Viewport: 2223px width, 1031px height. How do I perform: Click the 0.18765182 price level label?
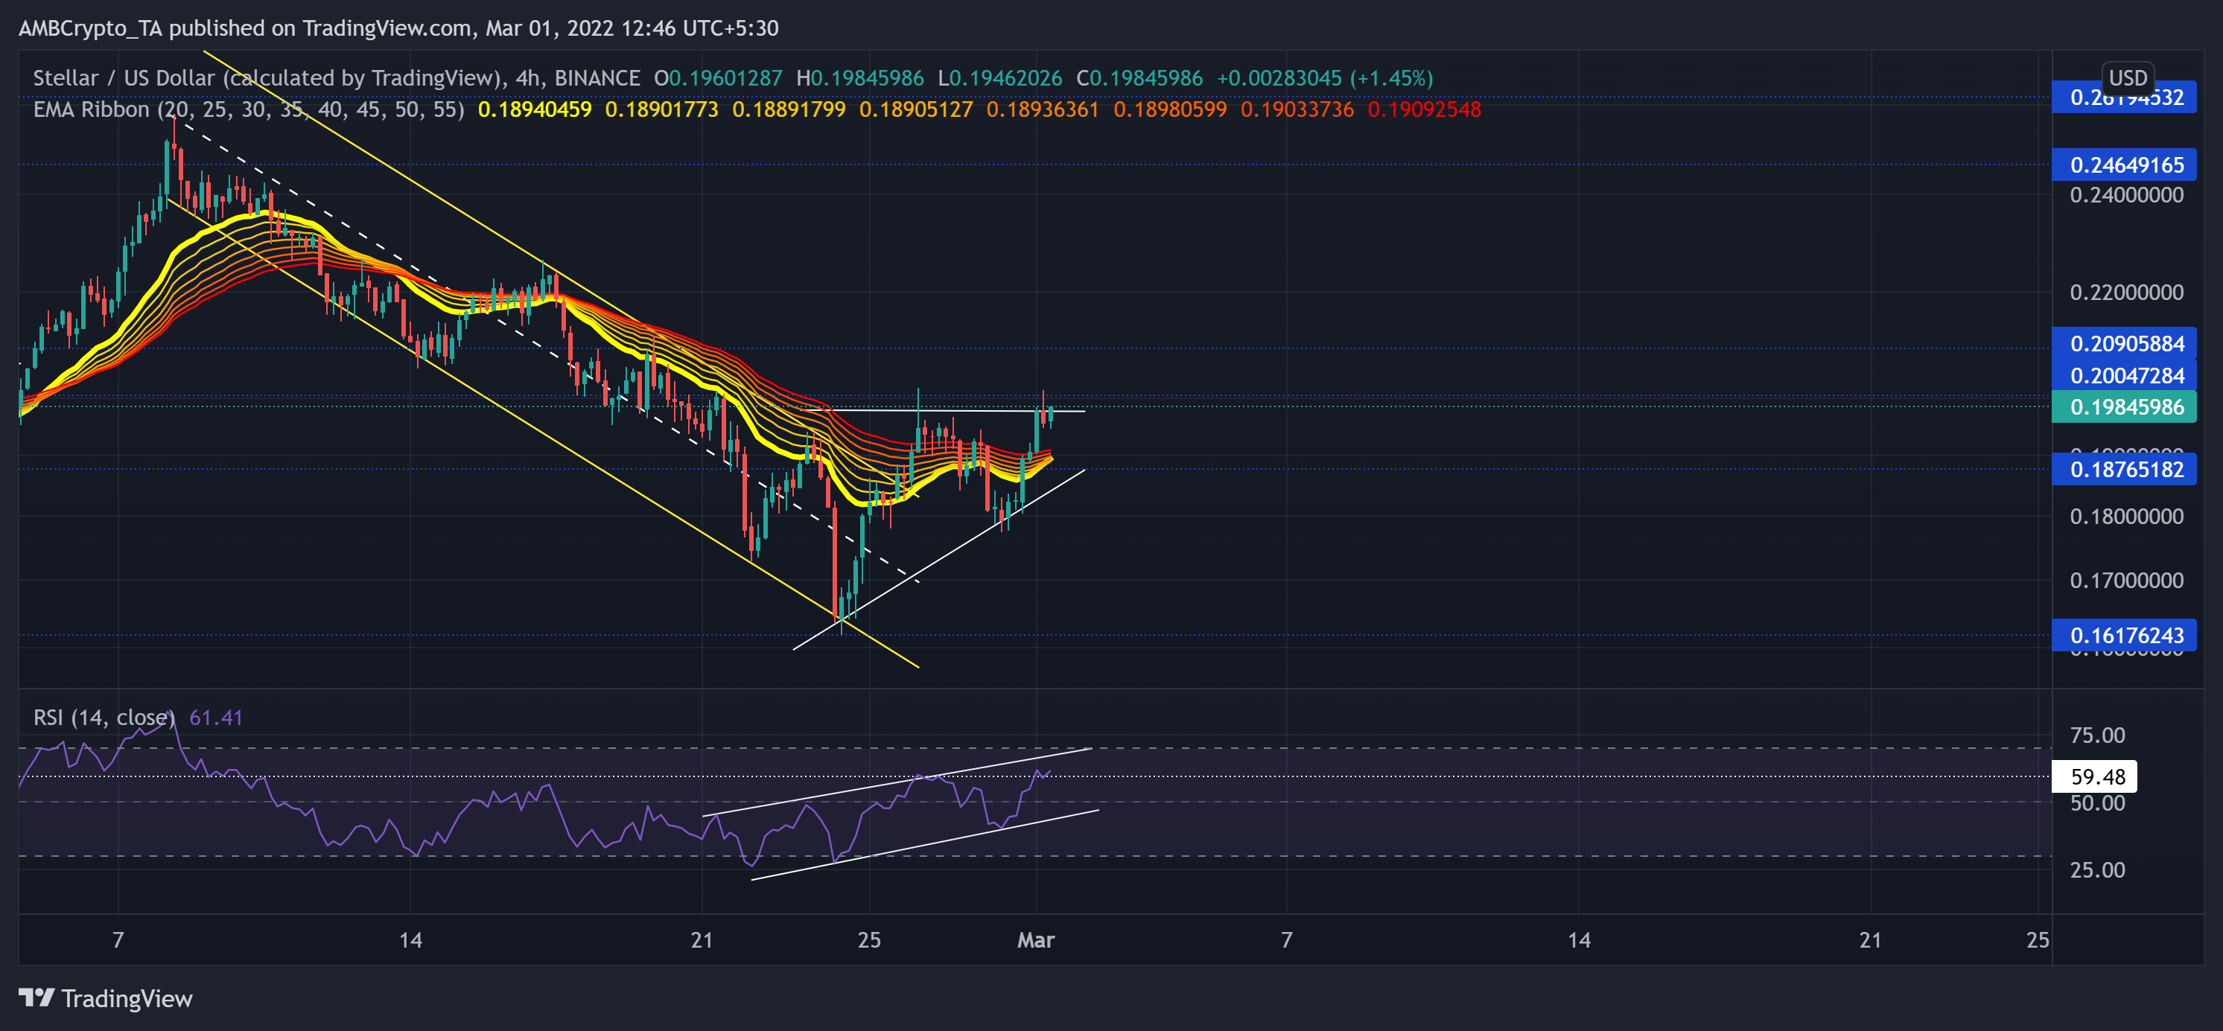[x=2124, y=469]
